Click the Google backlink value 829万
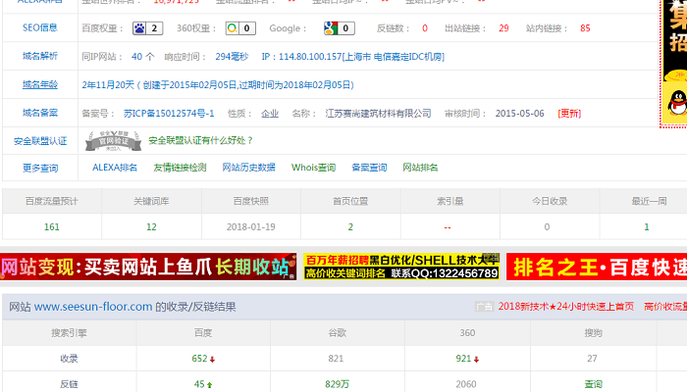 [337, 384]
